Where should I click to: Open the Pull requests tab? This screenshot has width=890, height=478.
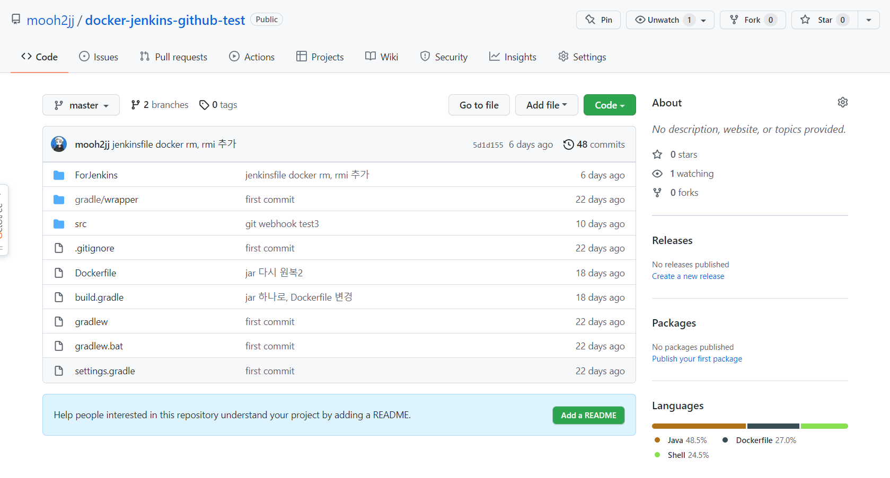173,57
